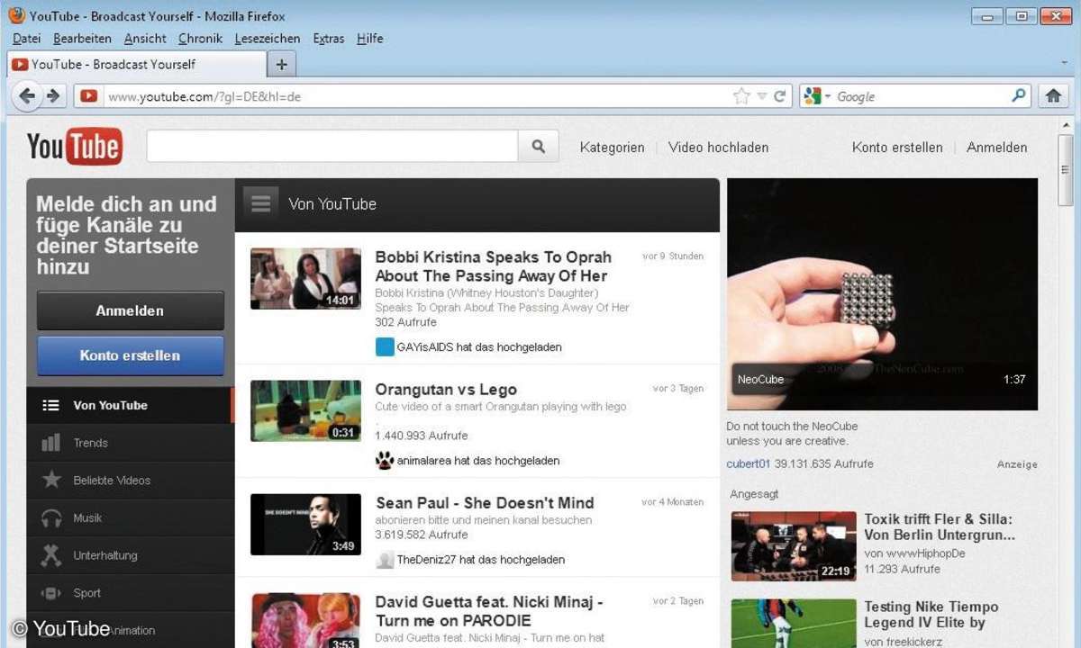Open the list all tabs dropdown arrow
This screenshot has height=648, width=1081.
1065,64
